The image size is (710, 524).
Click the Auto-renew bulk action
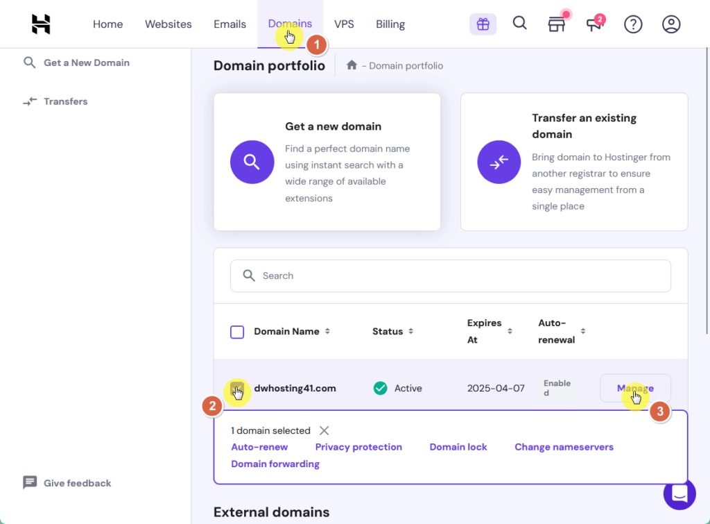tap(259, 447)
